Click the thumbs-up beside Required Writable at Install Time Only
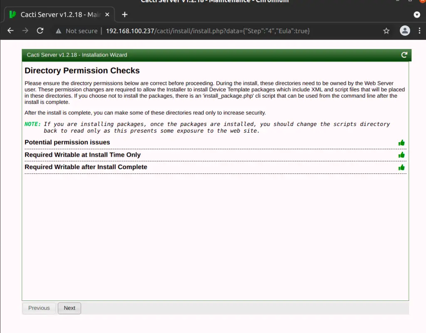Screen dimensions: 426x333 tap(401, 155)
